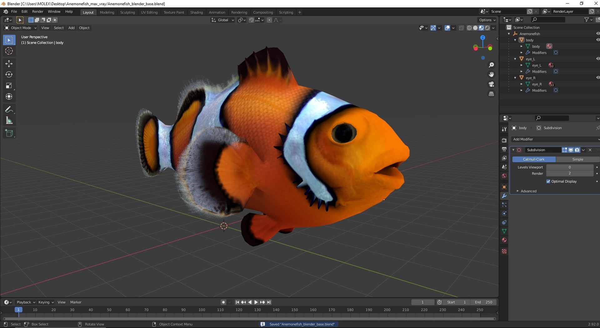Image resolution: width=600 pixels, height=328 pixels.
Task: Open the Object Mode dropdown
Action: pyautogui.click(x=21, y=28)
